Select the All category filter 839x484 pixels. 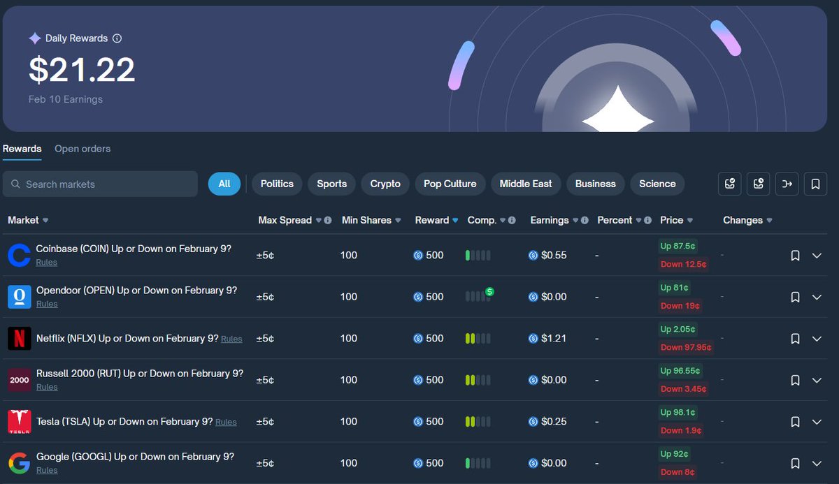click(x=224, y=184)
